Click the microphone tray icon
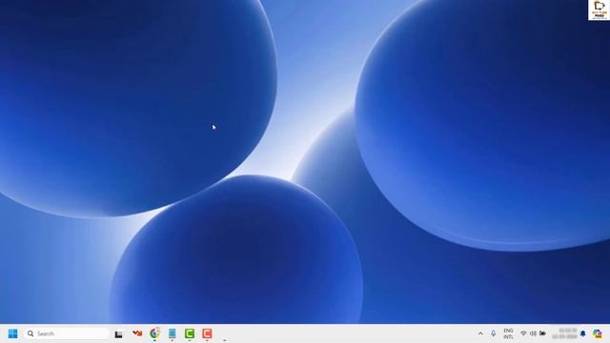The image size is (610, 343). (x=494, y=333)
